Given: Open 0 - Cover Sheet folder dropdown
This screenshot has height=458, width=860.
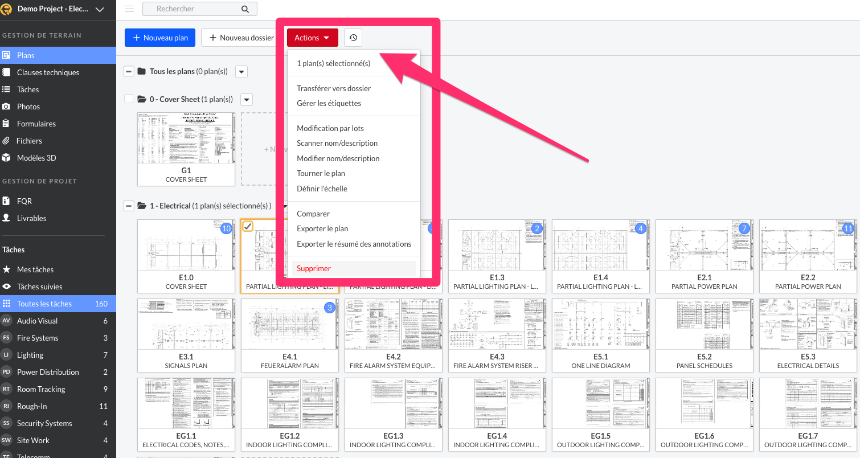Looking at the screenshot, I should [x=247, y=100].
